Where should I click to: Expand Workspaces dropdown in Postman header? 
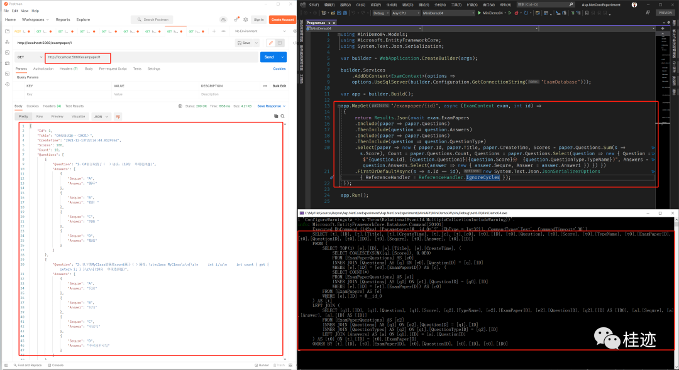point(35,19)
